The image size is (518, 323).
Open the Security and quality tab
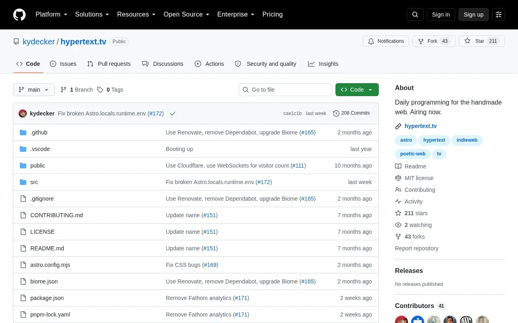click(265, 64)
